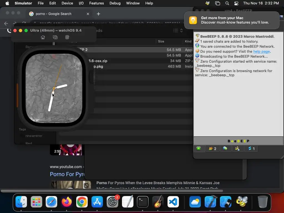Click the Digital Crown on the watch

coord(92,77)
